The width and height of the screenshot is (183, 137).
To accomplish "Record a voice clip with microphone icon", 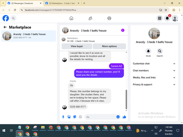I will click(x=63, y=117).
